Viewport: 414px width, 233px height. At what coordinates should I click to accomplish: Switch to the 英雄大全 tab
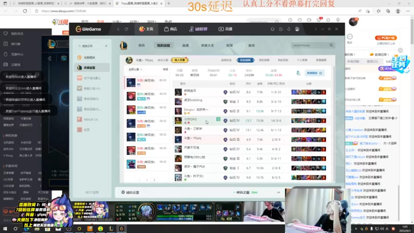click(x=208, y=46)
